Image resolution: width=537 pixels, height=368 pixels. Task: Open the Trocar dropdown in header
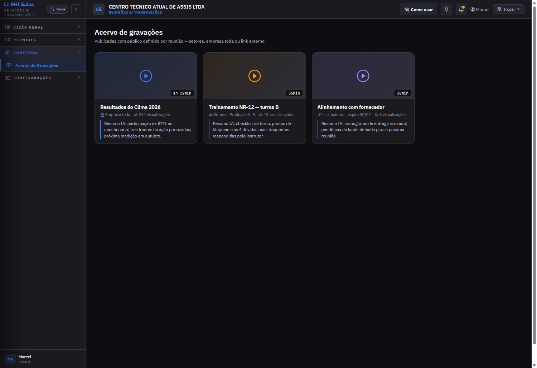click(x=509, y=9)
